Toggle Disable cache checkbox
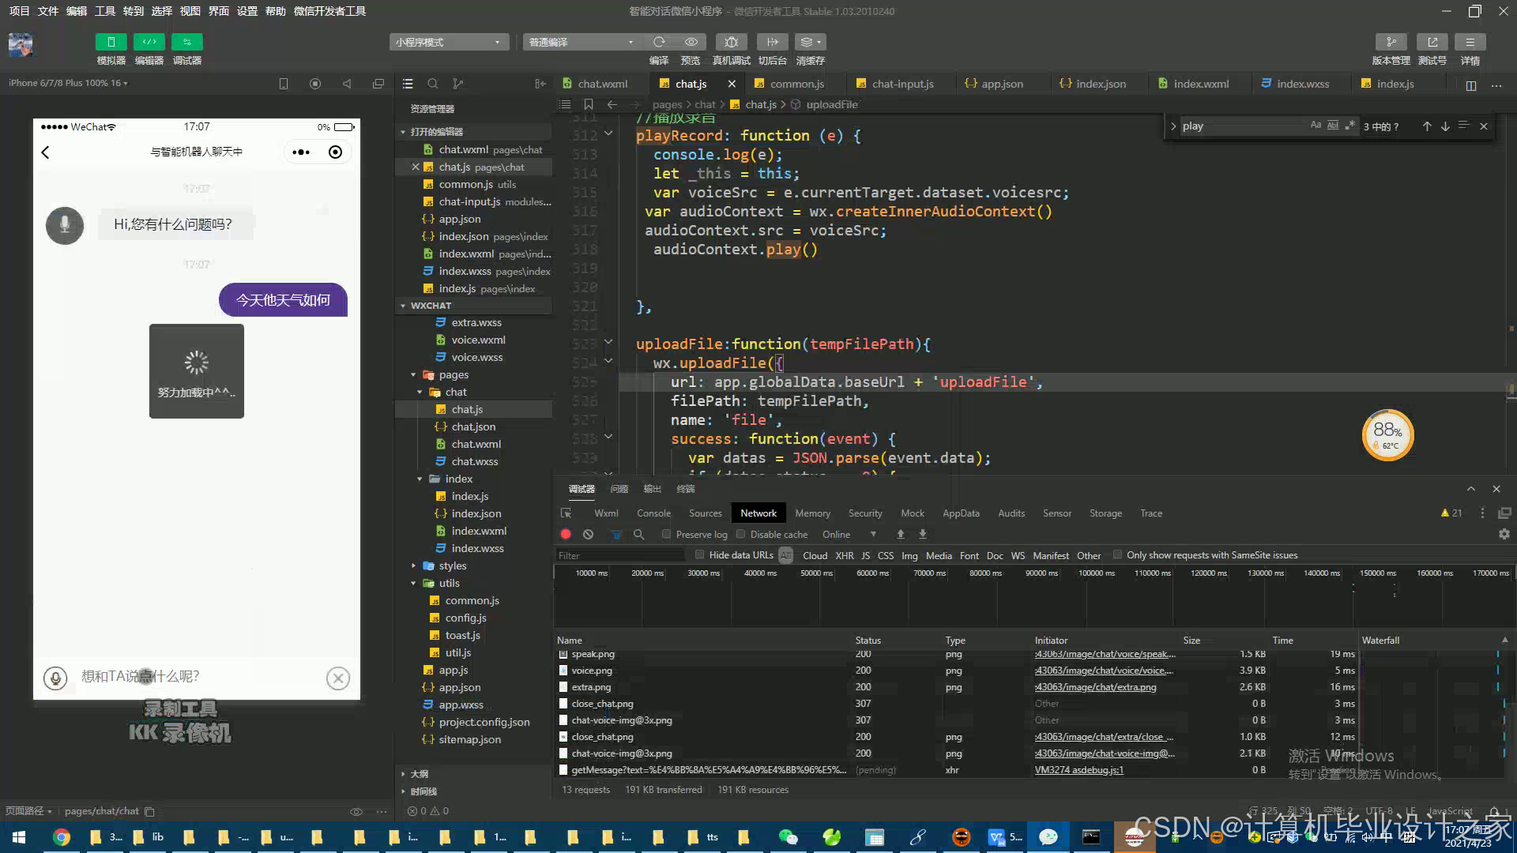This screenshot has width=1517, height=853. click(x=741, y=534)
